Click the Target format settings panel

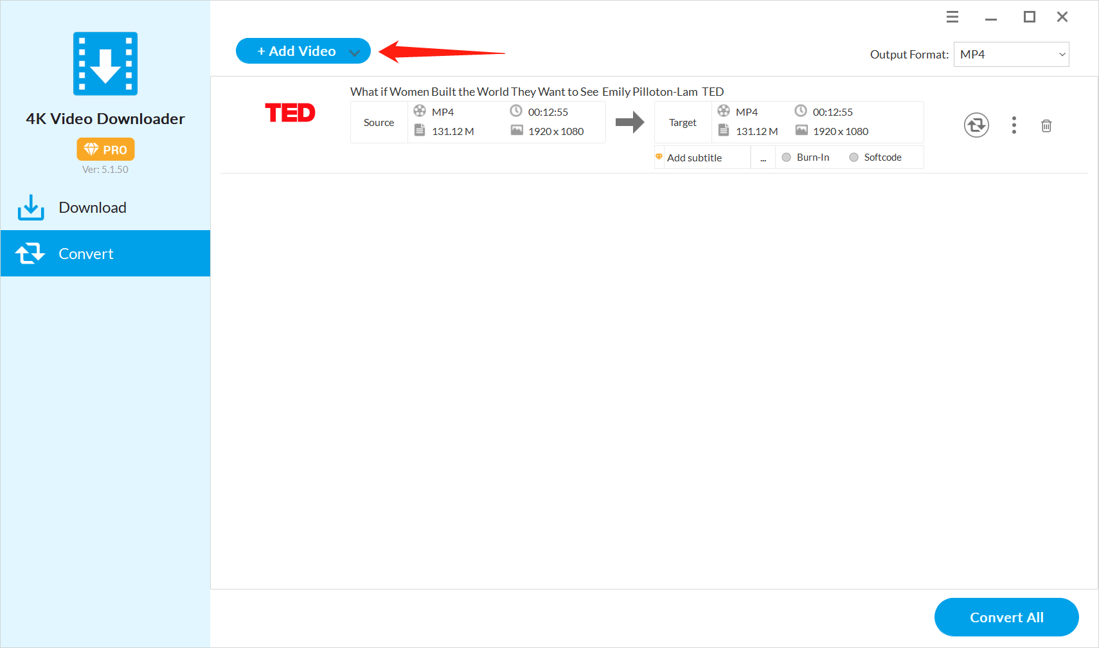pyautogui.click(x=789, y=122)
